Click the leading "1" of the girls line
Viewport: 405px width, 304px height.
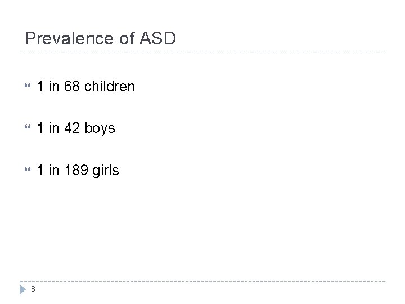click(x=40, y=170)
